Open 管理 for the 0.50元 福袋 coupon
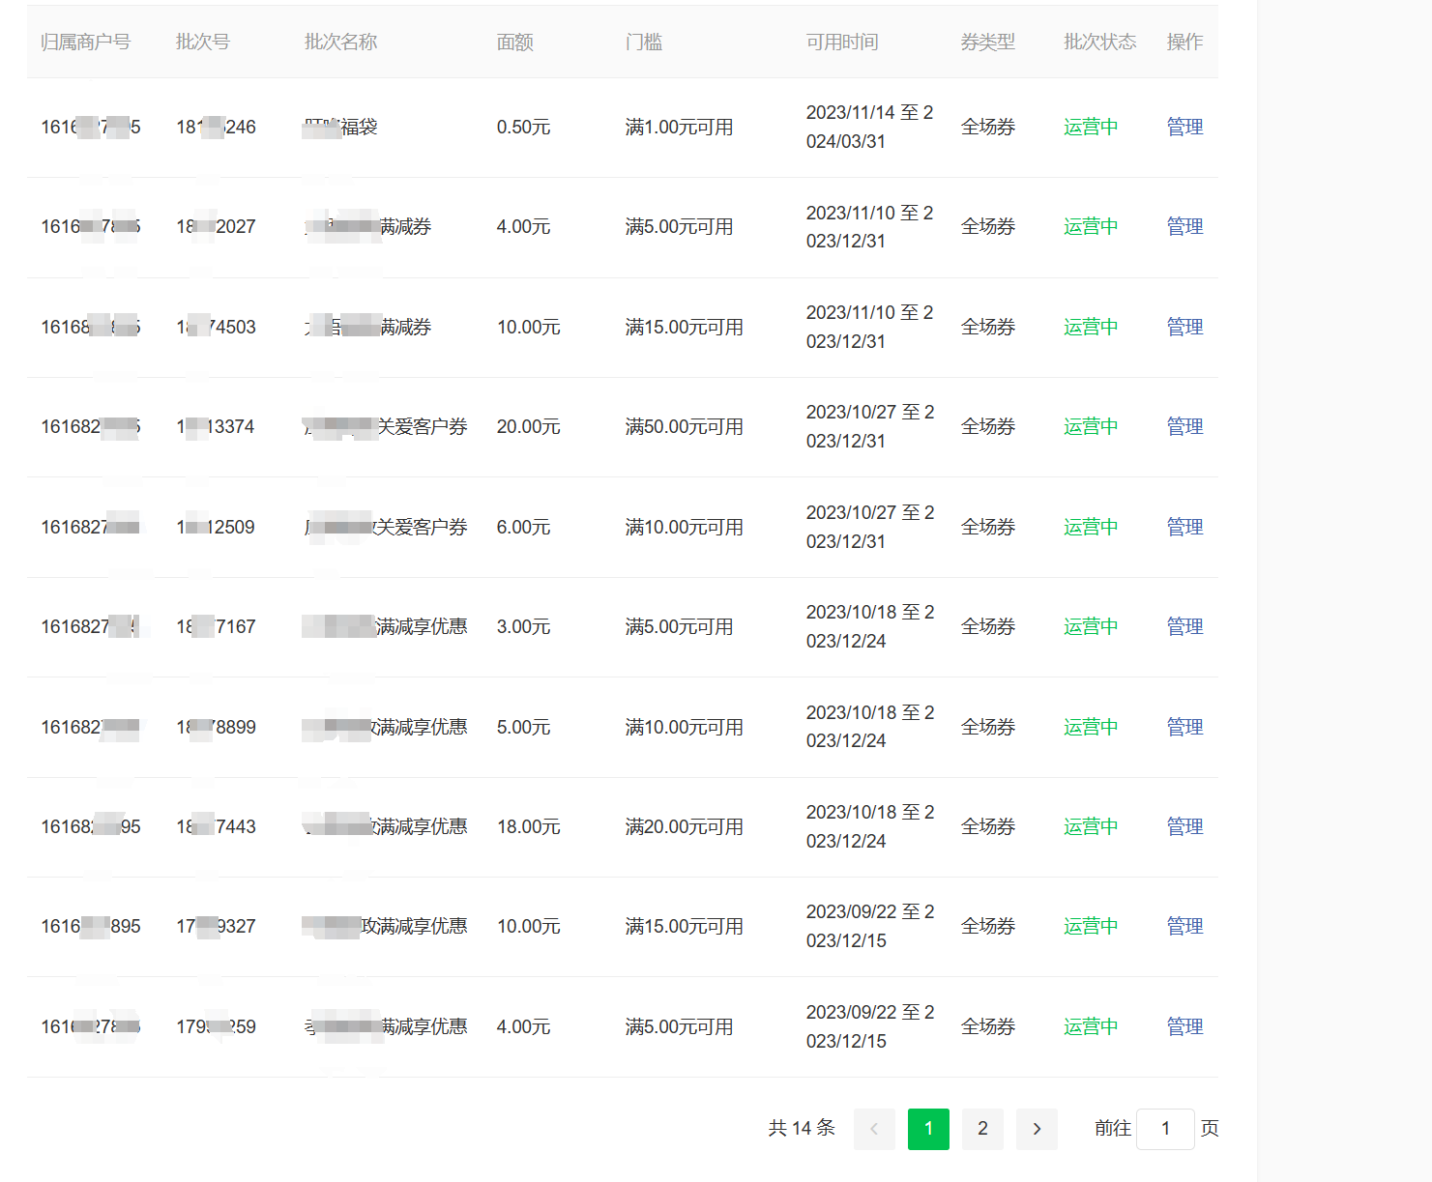This screenshot has height=1182, width=1432. pos(1184,127)
